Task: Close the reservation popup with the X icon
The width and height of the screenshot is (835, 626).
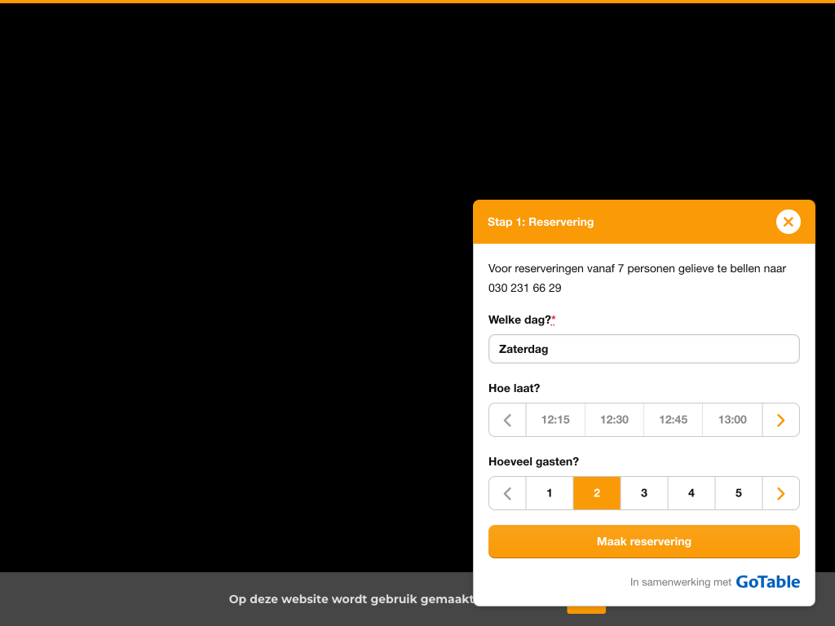Action: (x=788, y=222)
